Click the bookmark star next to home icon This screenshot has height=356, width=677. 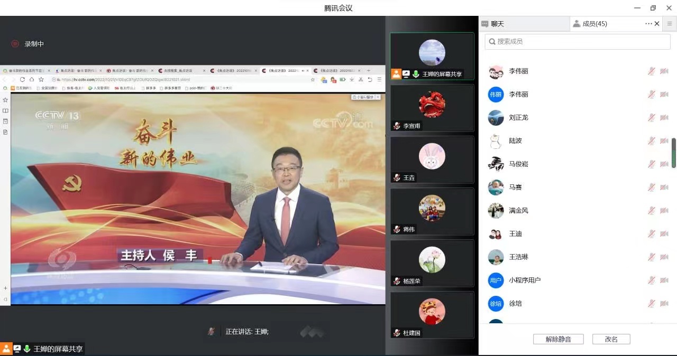click(41, 79)
